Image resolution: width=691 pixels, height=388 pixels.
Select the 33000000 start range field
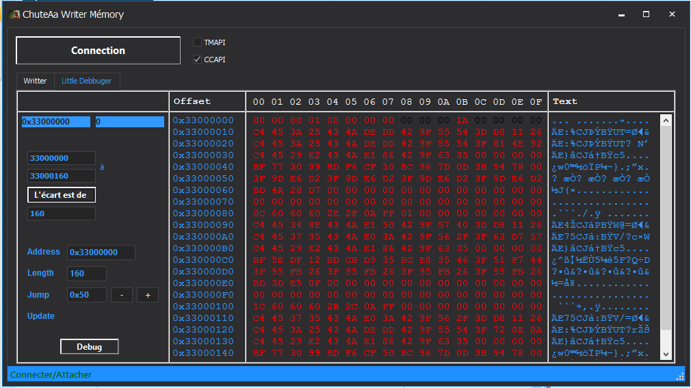(62, 158)
